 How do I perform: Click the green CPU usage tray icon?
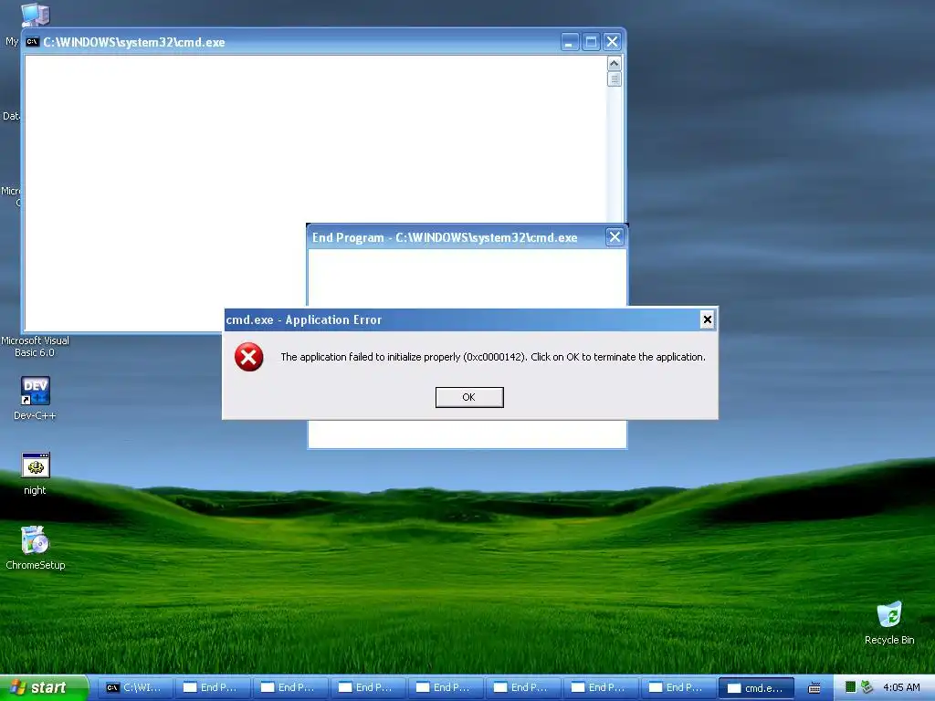(851, 687)
